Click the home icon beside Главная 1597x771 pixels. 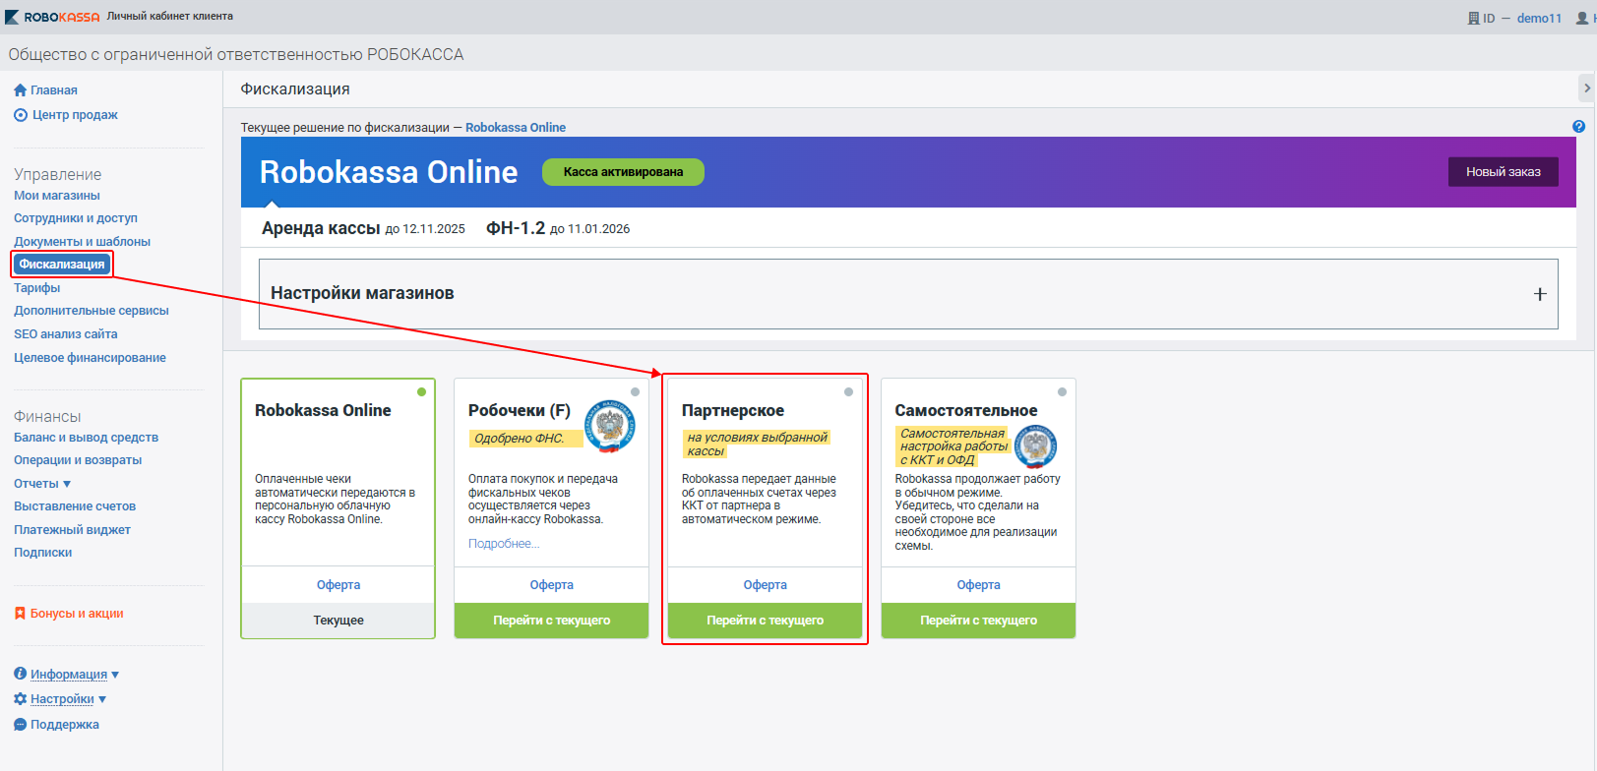coord(20,89)
